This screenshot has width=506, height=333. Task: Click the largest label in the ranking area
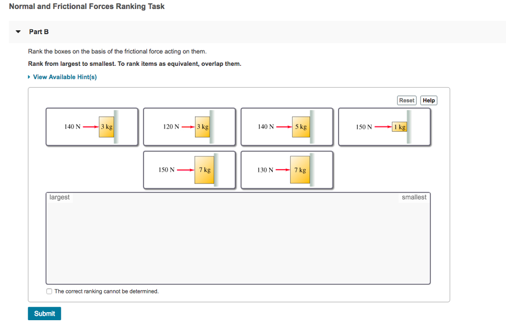click(59, 197)
